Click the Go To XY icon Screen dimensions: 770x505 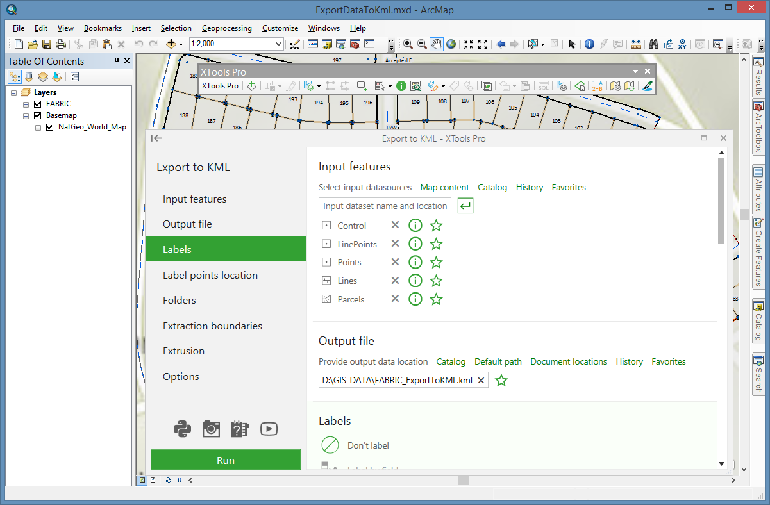tap(683, 44)
